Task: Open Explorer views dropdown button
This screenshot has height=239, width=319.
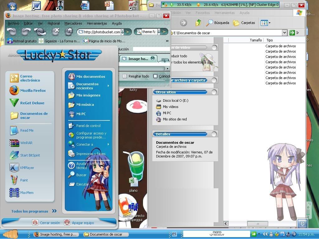Action: click(266, 23)
